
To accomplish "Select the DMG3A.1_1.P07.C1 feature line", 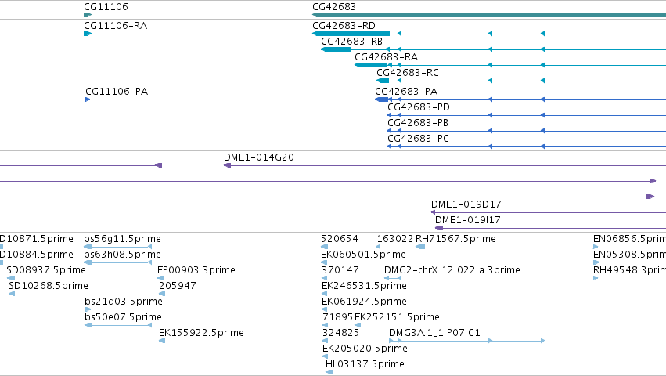I will tap(466, 341).
